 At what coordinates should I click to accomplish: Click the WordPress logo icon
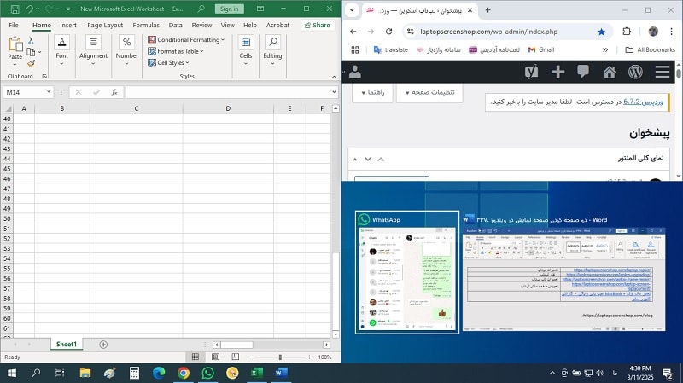(x=635, y=72)
